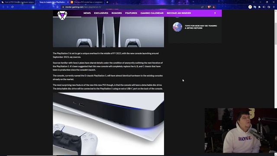Click the webcam overlay of the streamer
277x156 pixels.
click(241, 130)
